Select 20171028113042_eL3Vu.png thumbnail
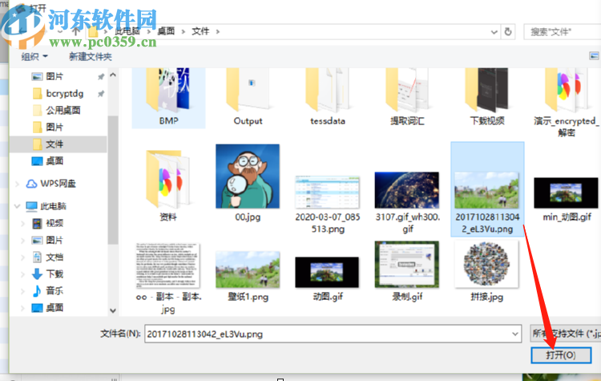601x381 pixels. click(x=486, y=190)
